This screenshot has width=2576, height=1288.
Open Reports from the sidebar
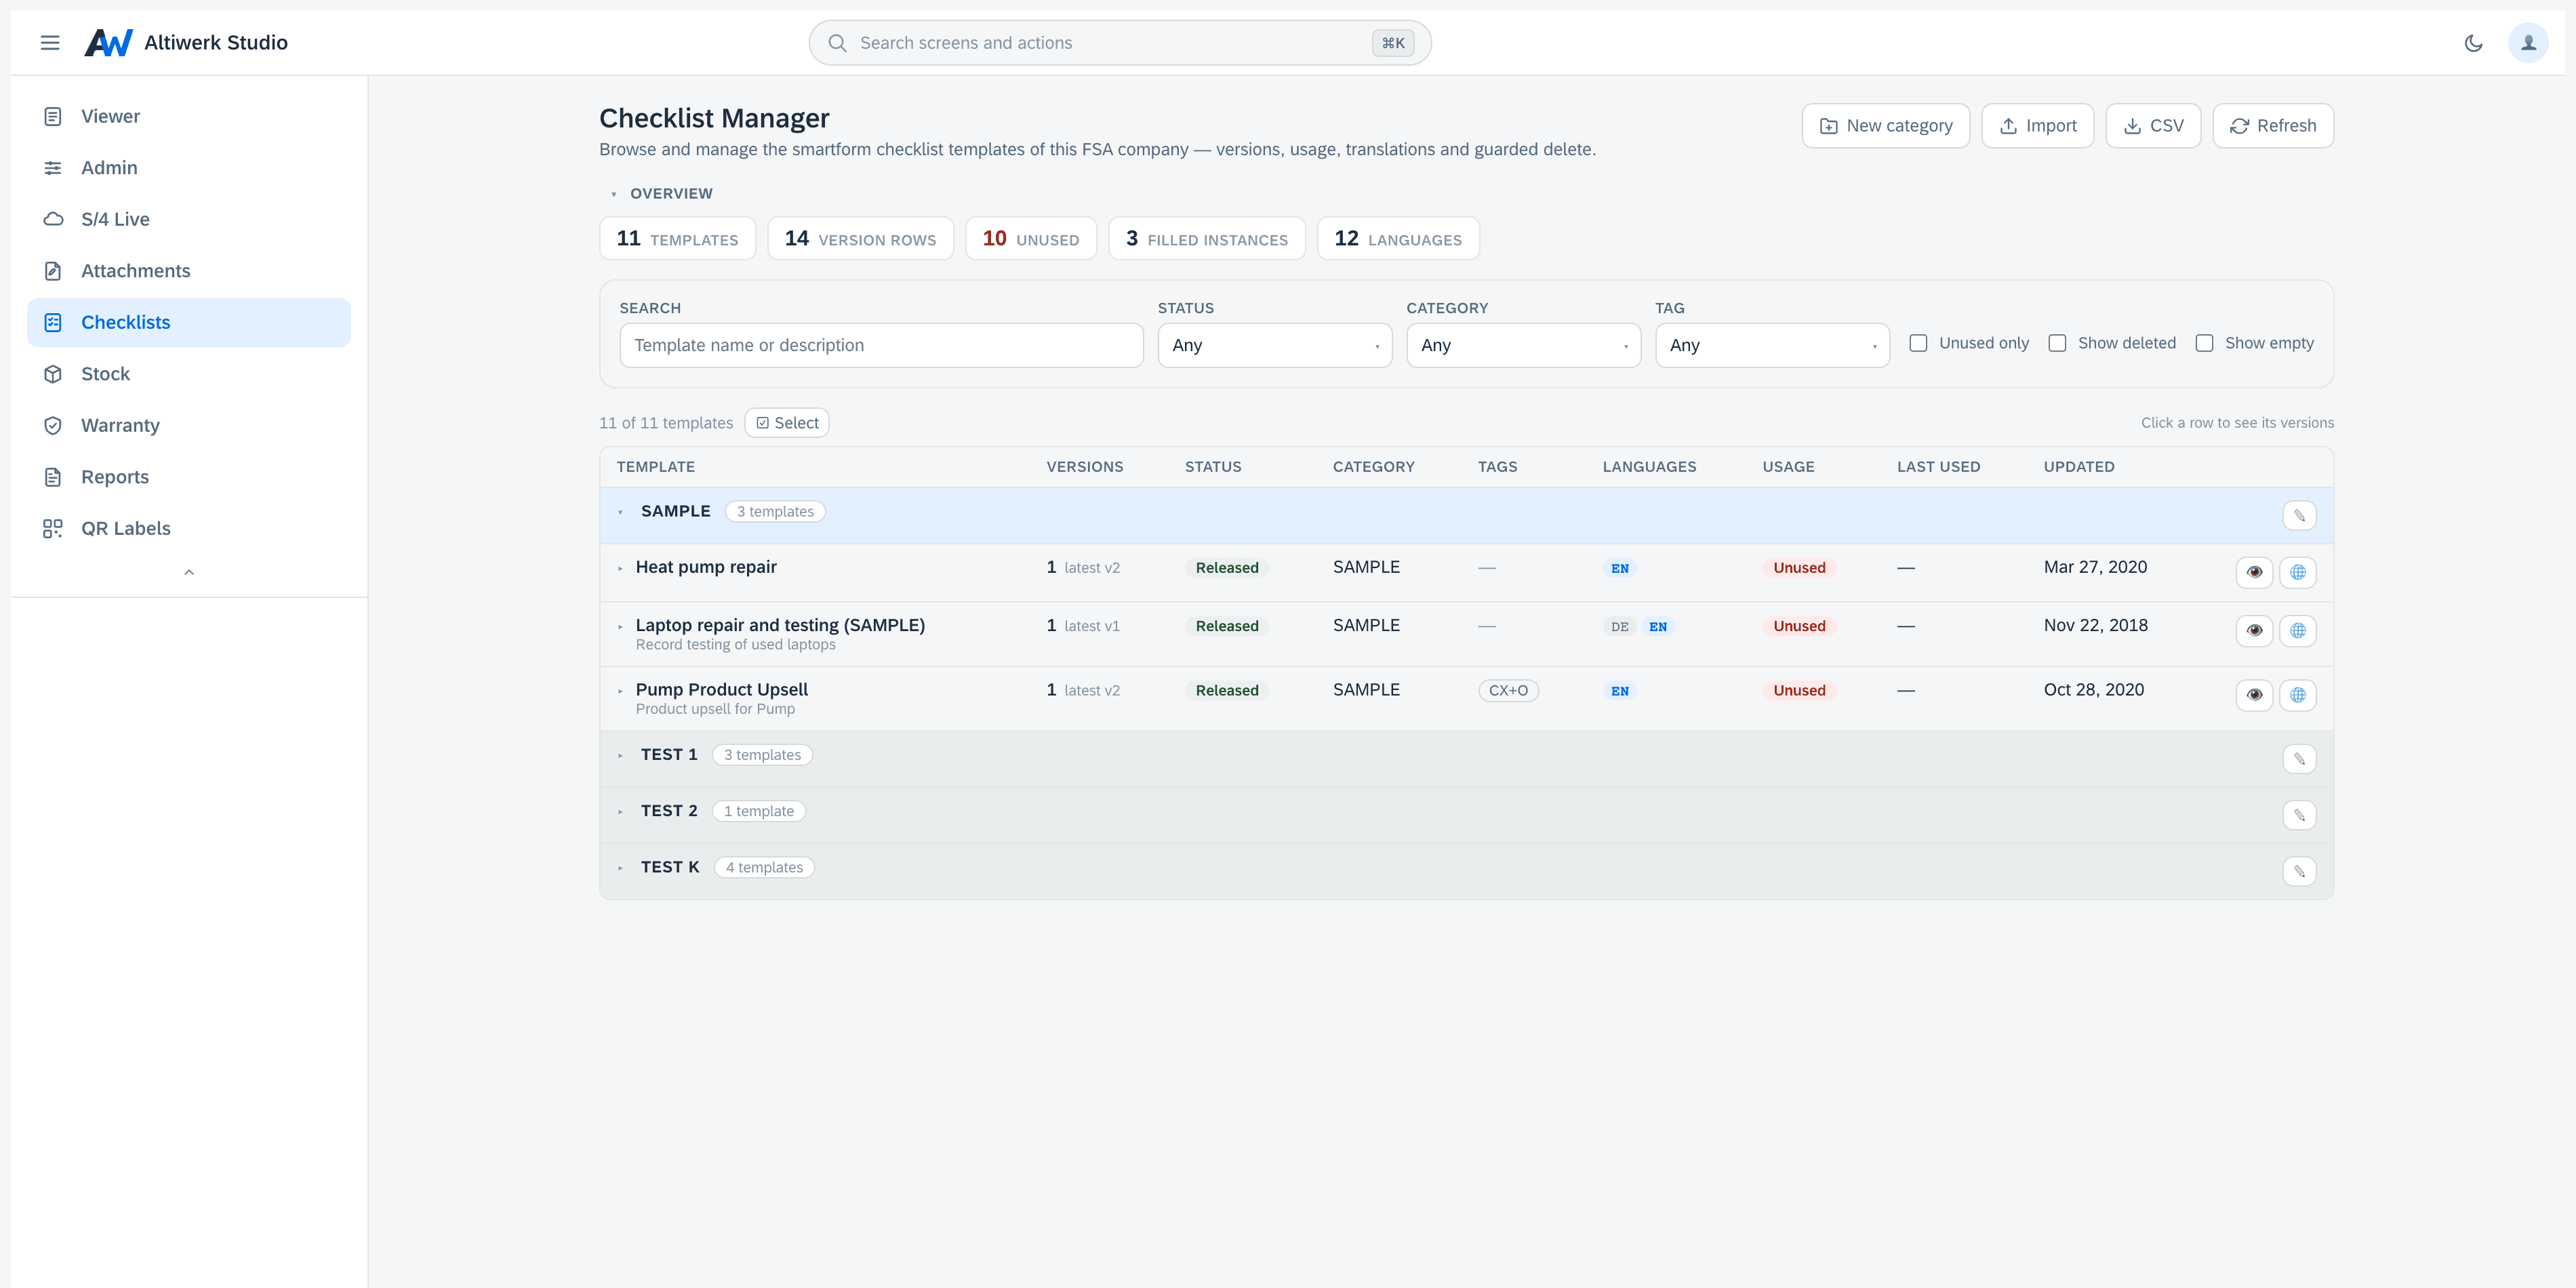point(189,477)
